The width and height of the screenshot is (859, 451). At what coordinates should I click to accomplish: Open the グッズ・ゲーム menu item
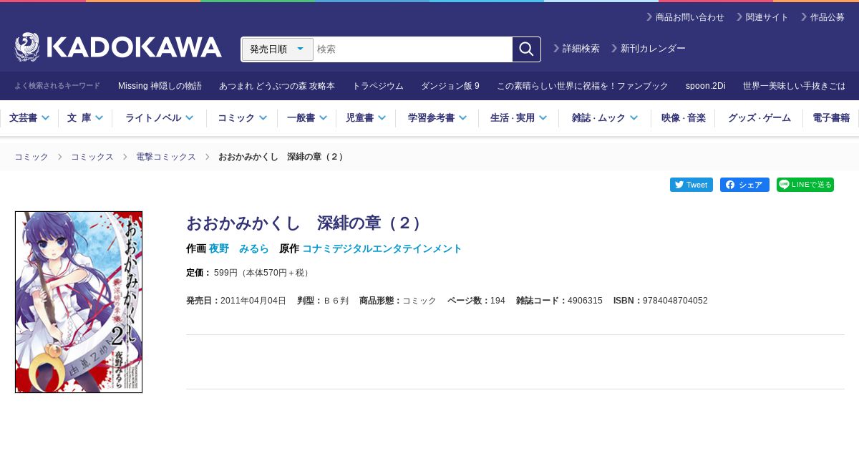click(x=759, y=118)
